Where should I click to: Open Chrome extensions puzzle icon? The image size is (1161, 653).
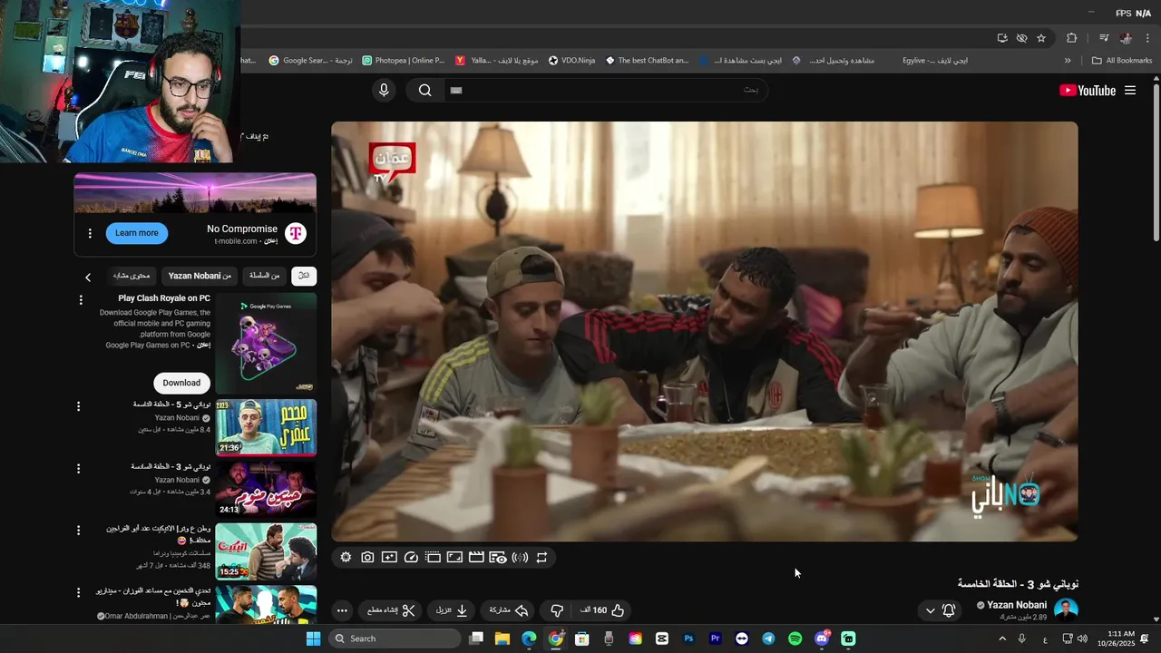click(x=1071, y=38)
